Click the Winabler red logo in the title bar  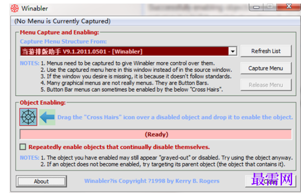click(15, 8)
